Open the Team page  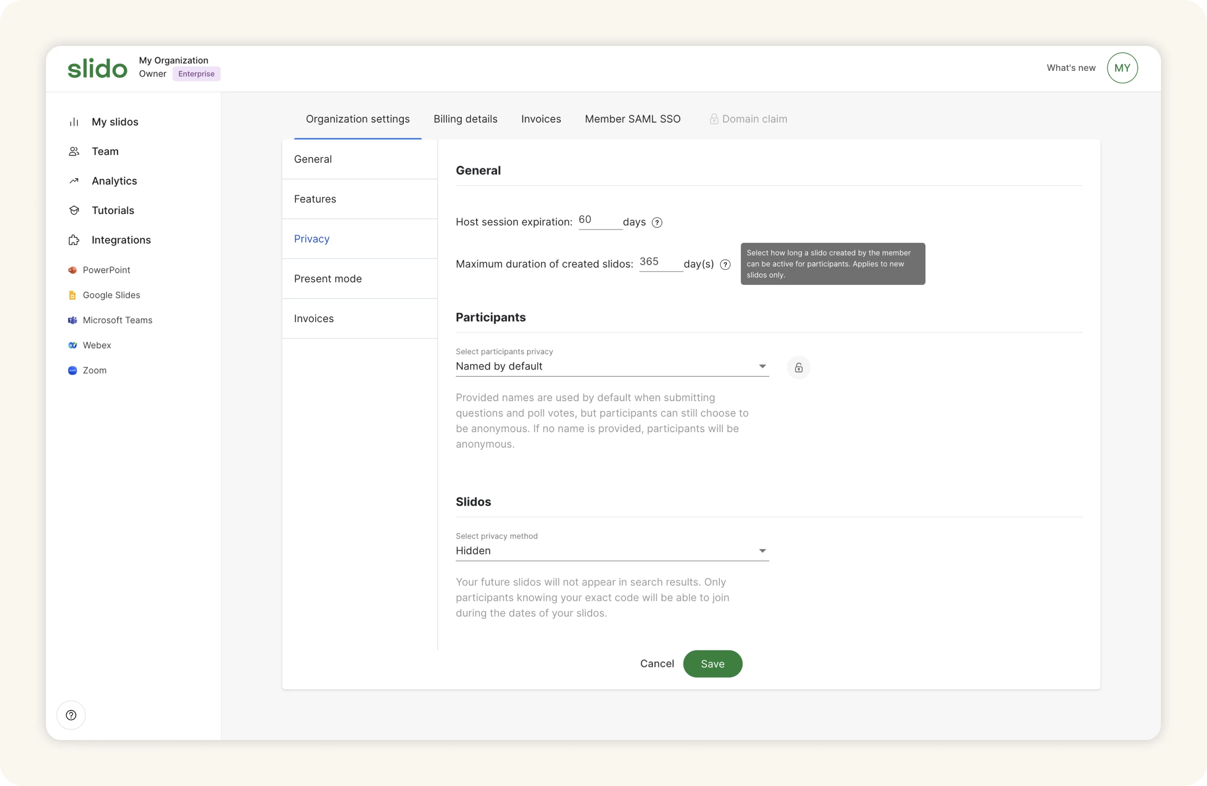tap(105, 152)
